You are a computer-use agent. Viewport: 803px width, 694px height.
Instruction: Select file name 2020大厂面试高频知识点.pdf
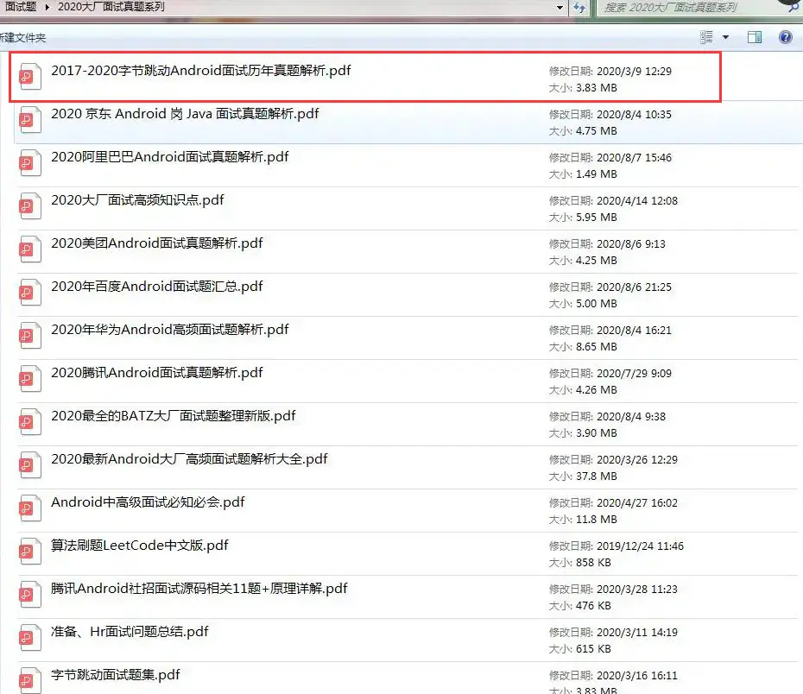(137, 200)
